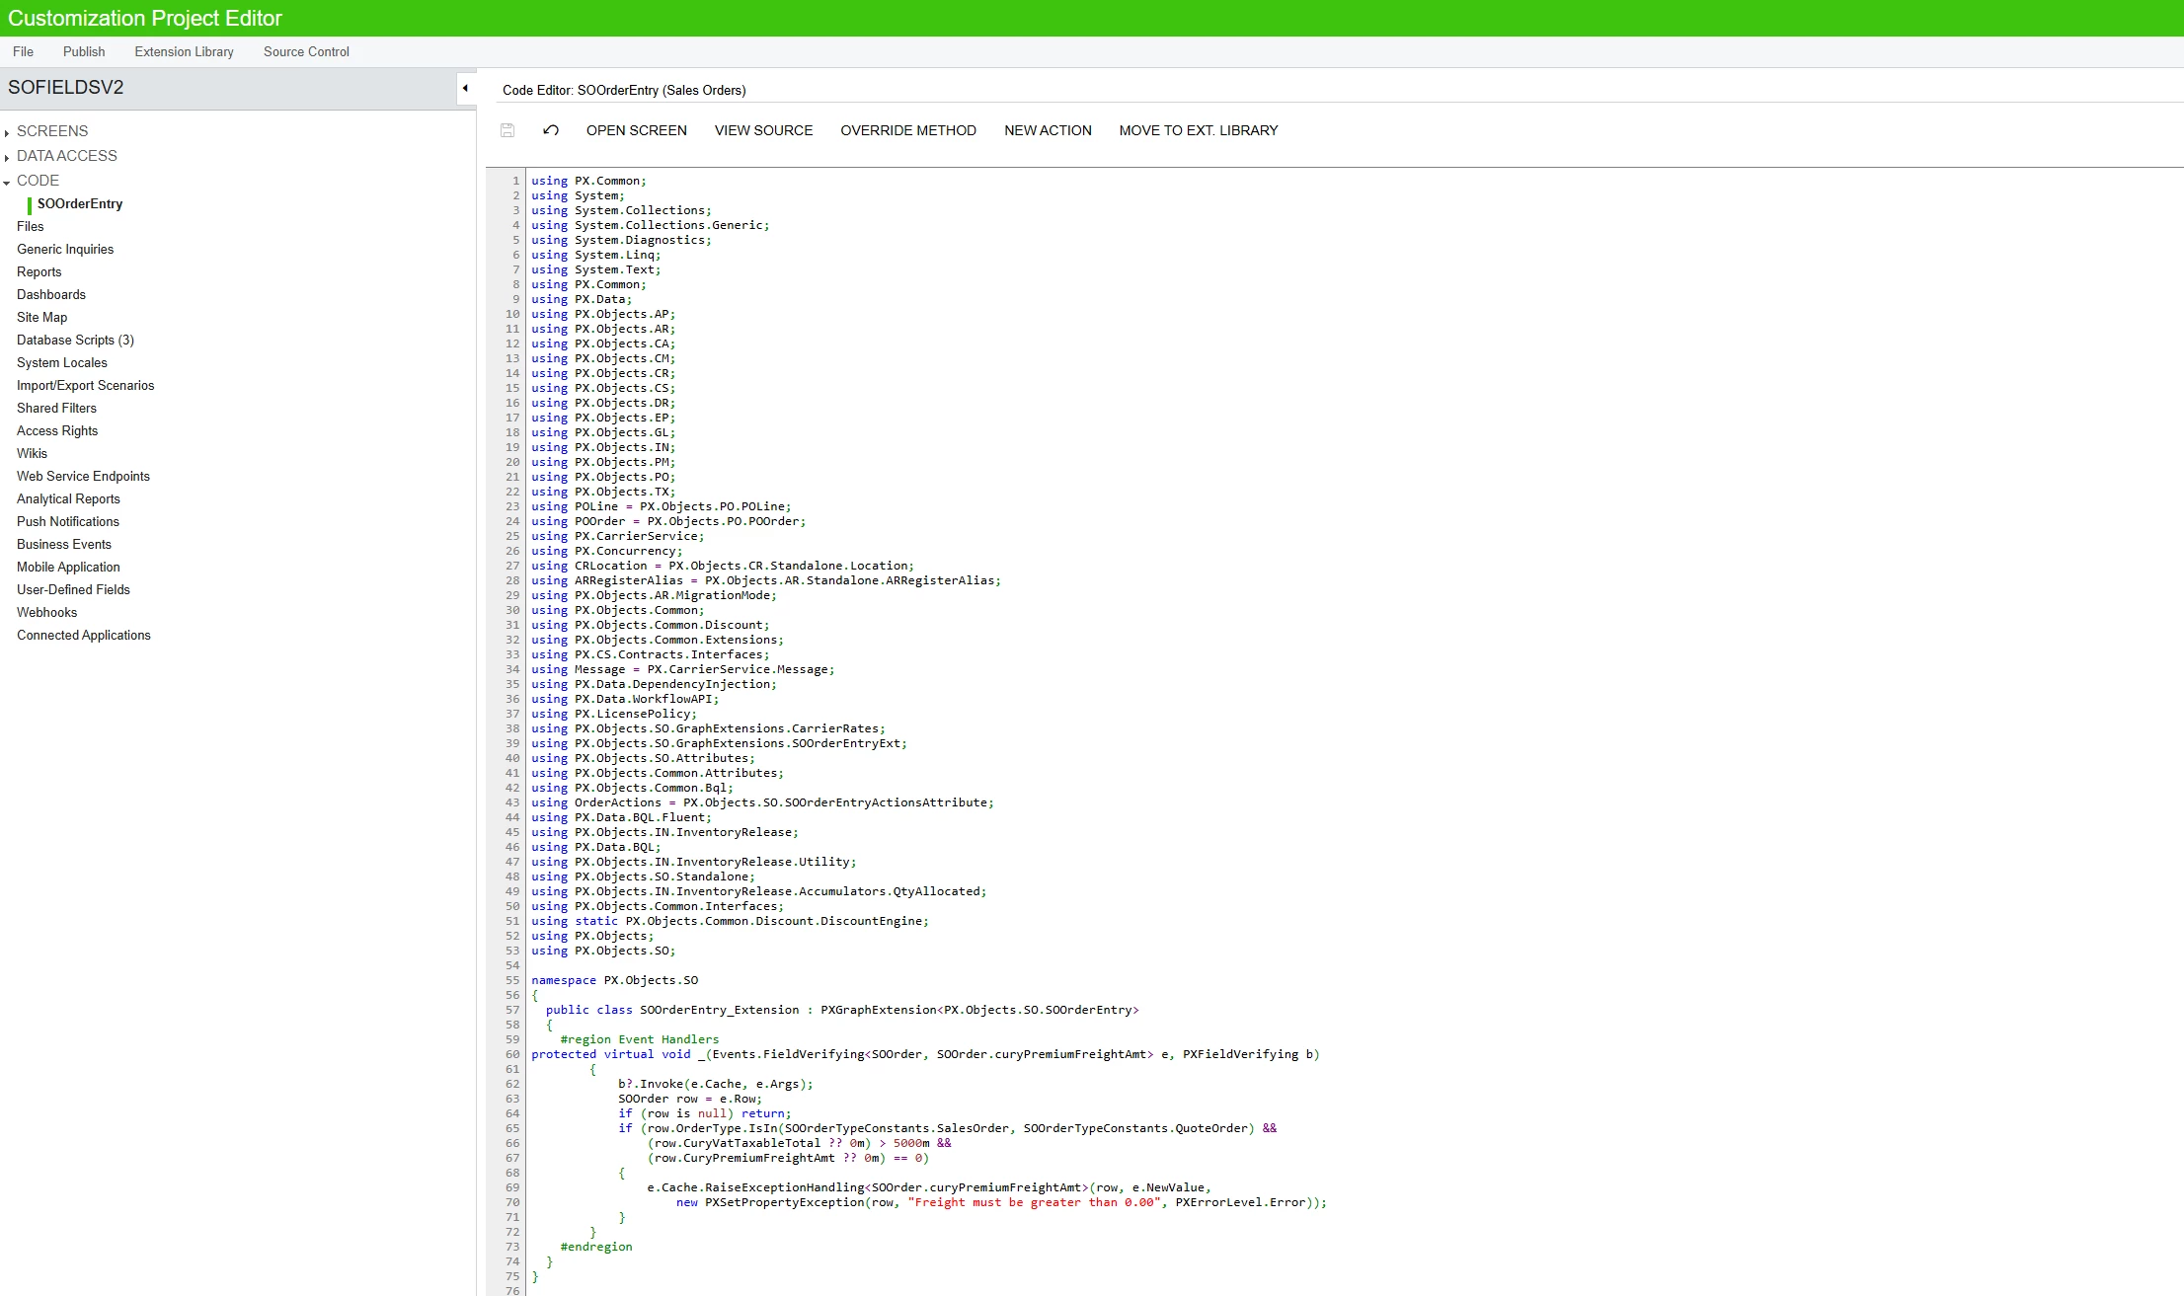Open the Source Control menu
Screen dimensions: 2184x1296
point(306,51)
